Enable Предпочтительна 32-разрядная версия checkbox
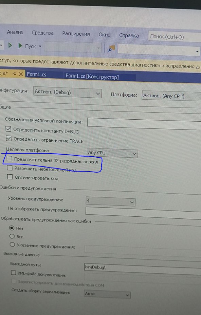Viewport: 201px width, 315px height. [x=9, y=159]
